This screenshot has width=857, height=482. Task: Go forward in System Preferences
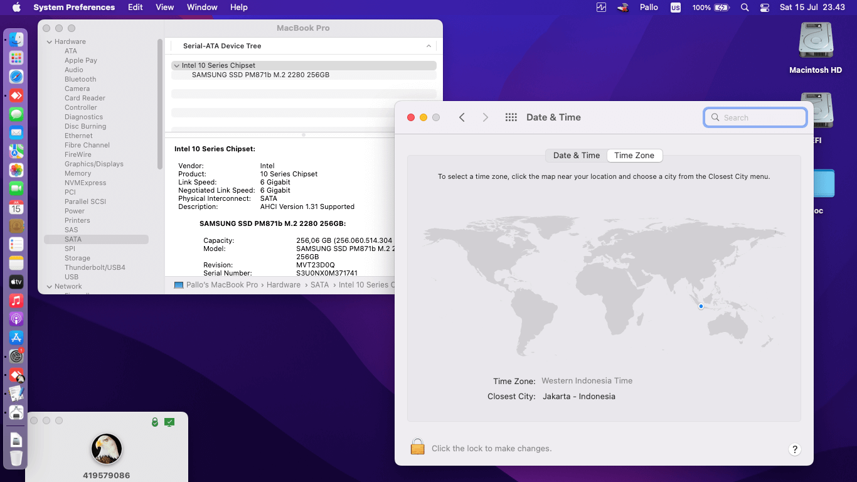(485, 117)
